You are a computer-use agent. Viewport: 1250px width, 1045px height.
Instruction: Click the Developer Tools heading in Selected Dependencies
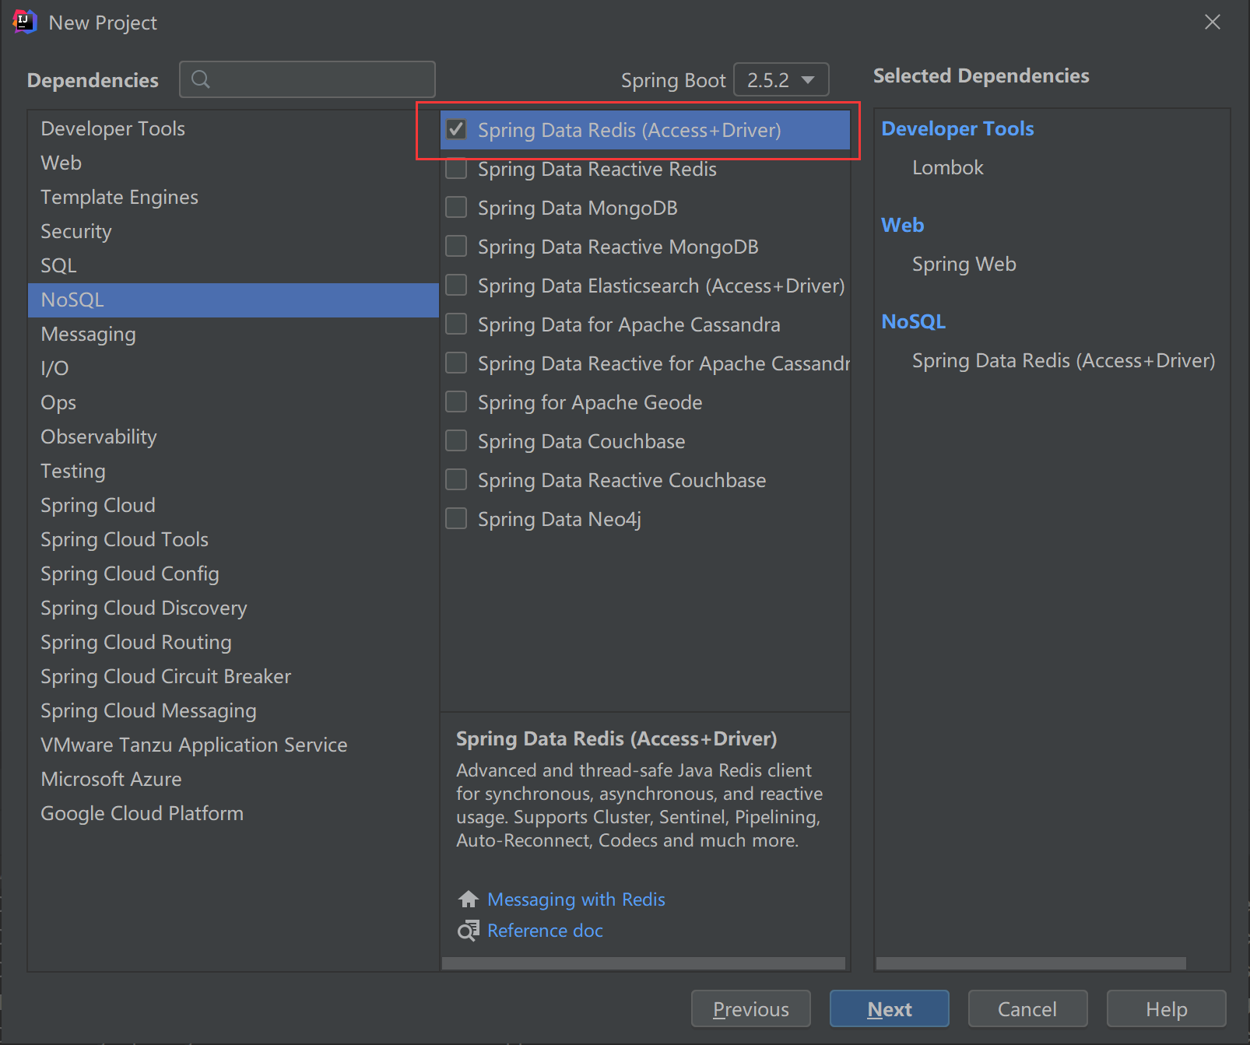957,128
